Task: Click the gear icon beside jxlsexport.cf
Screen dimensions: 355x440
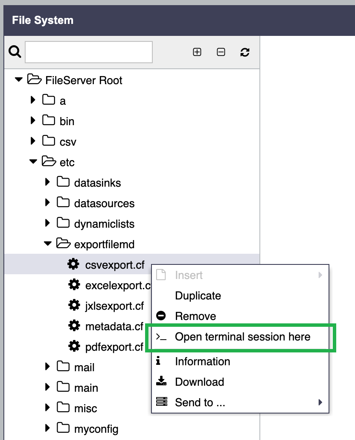Action: 74,305
